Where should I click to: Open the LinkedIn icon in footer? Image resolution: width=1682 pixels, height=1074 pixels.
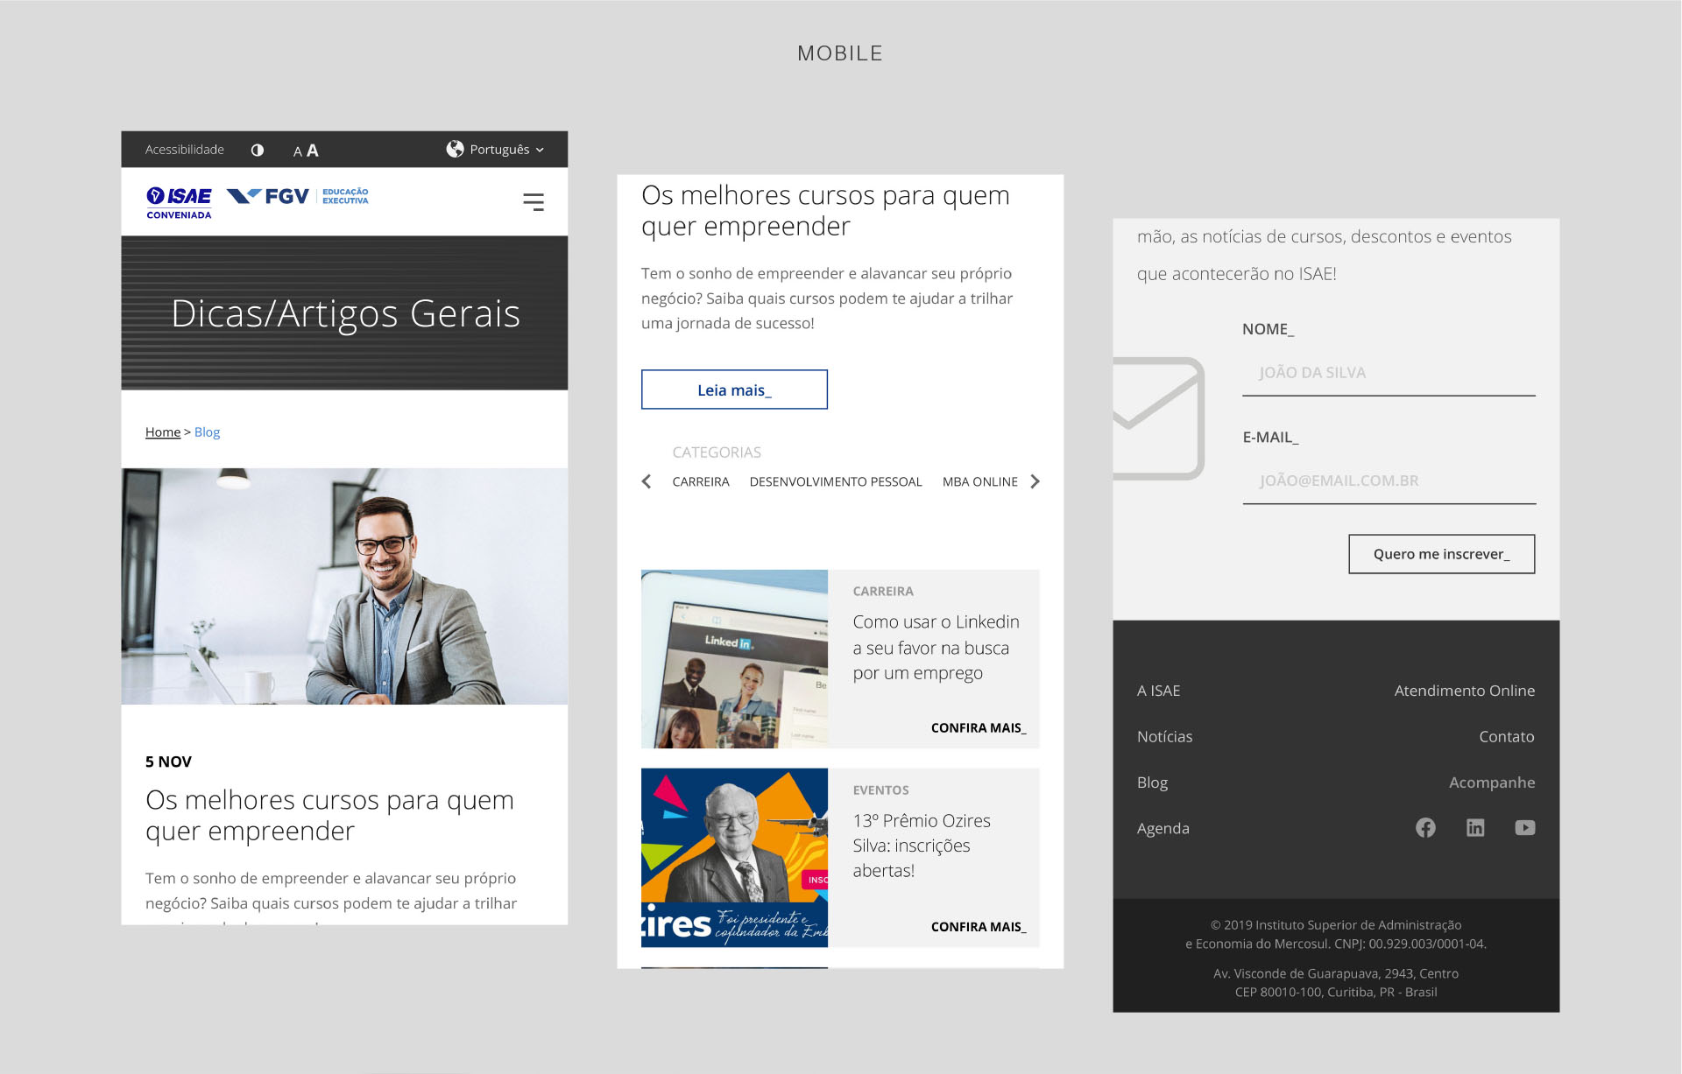click(x=1475, y=828)
